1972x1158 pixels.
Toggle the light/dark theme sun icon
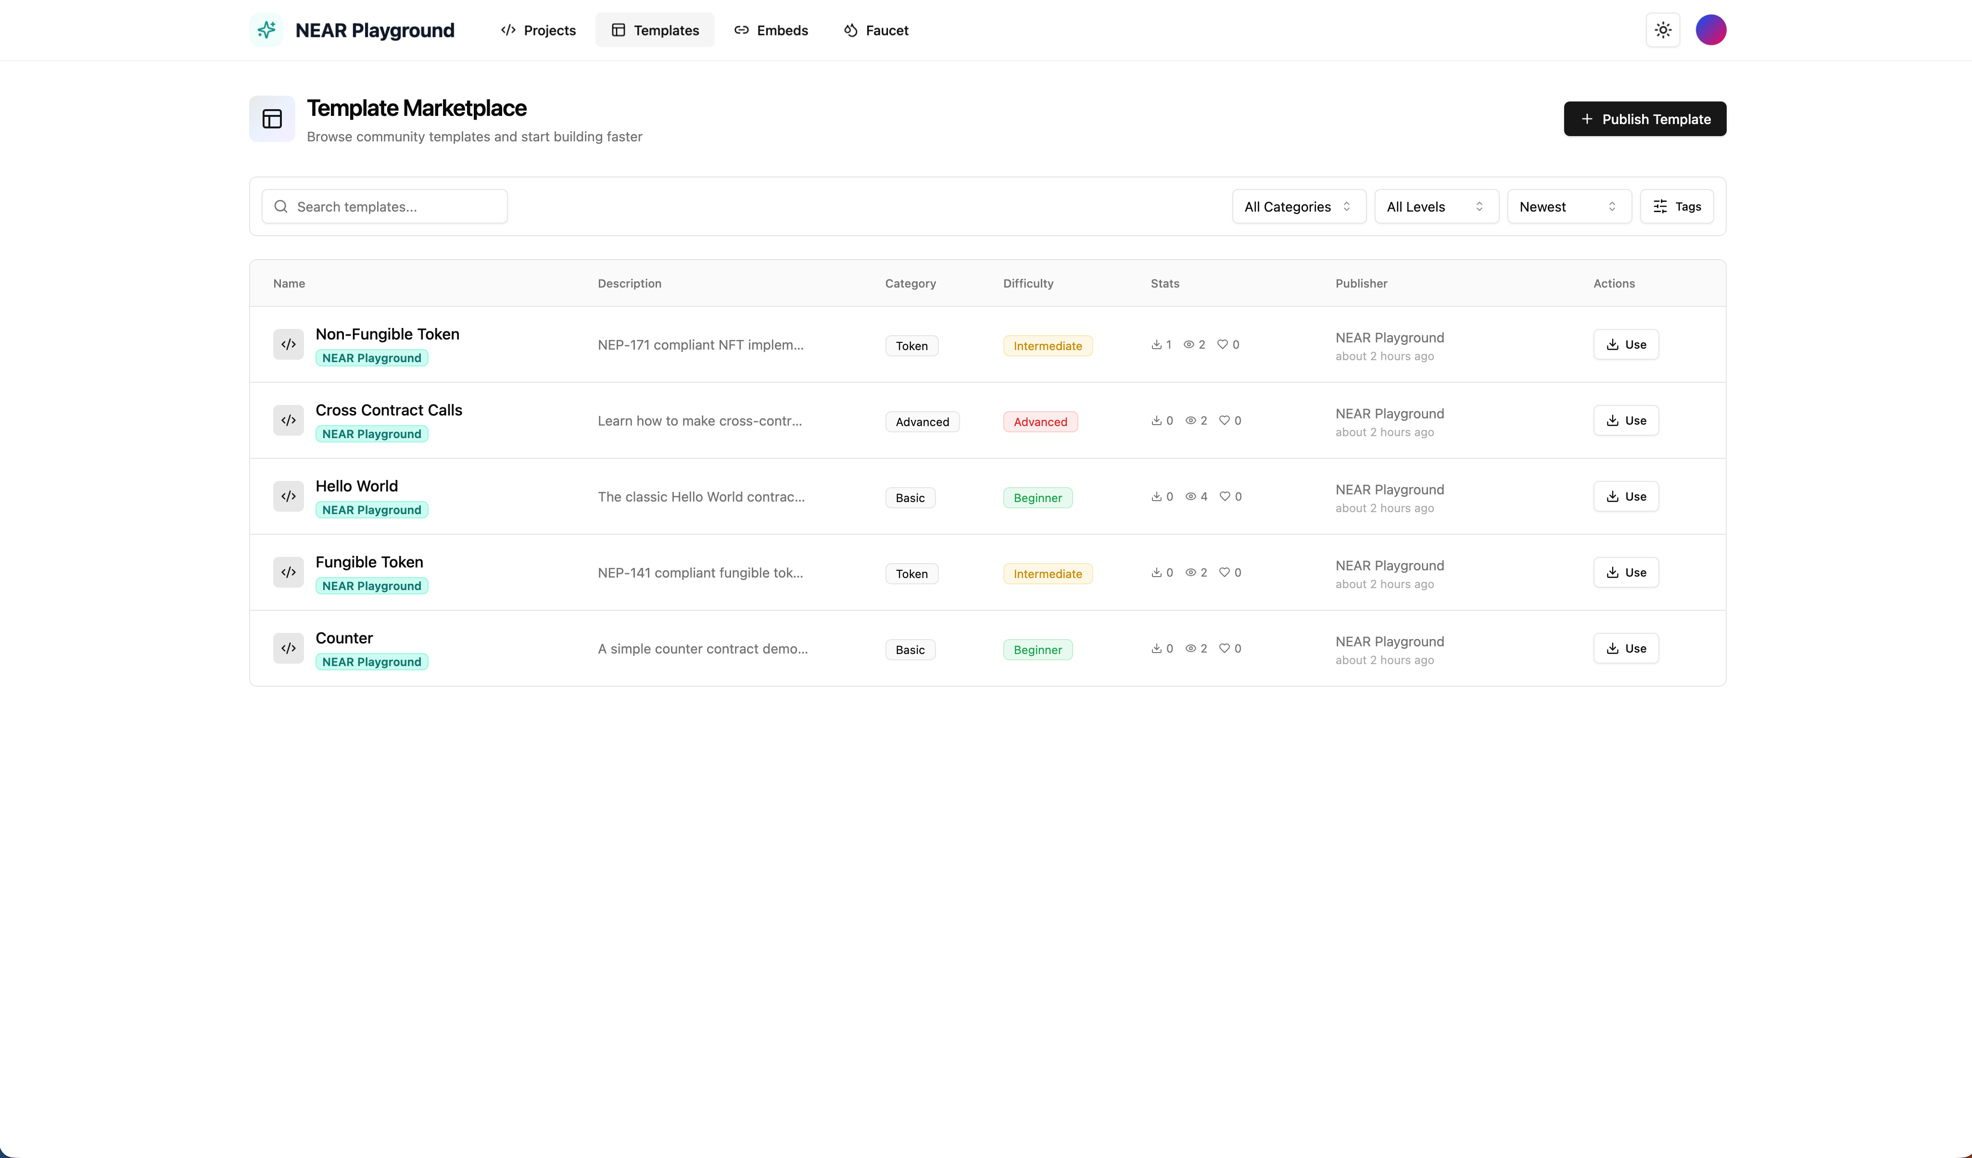point(1663,30)
